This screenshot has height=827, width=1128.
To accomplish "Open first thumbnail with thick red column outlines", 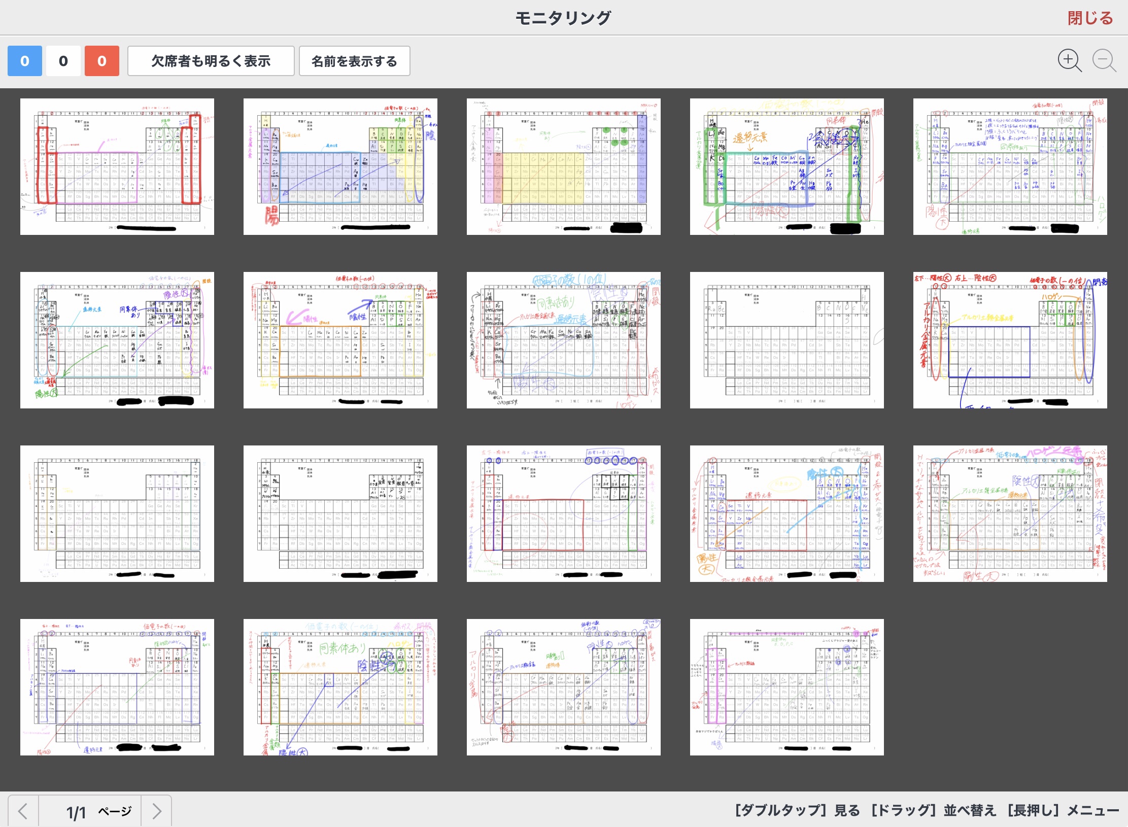I will pos(117,166).
